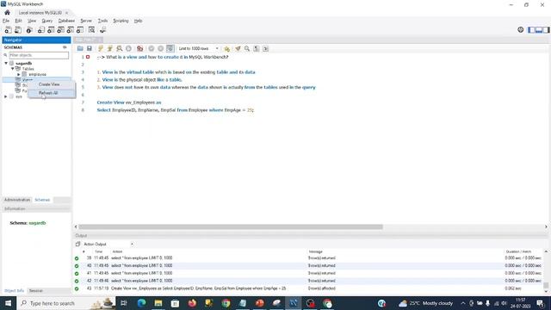
Task: Open the Query menu
Action: click(46, 21)
